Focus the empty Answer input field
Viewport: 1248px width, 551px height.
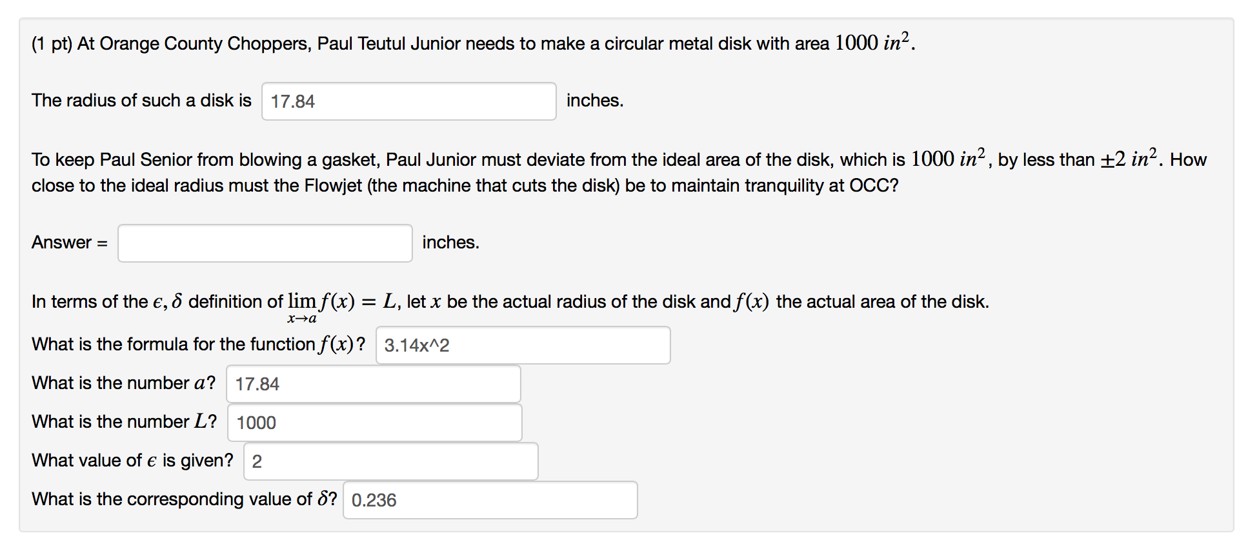click(265, 243)
